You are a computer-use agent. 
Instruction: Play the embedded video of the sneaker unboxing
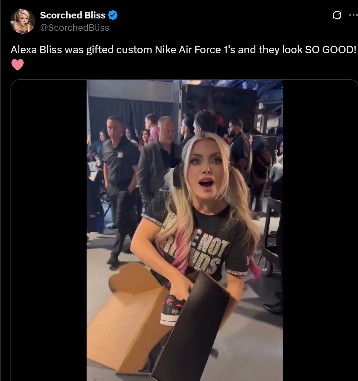(185, 230)
